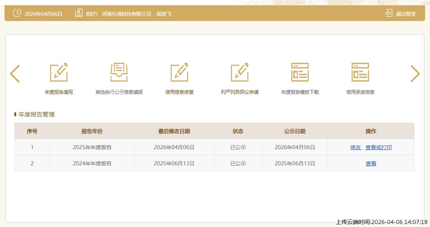This screenshot has width=430, height=227.
Task: Click the clock icon beside the date
Action: (x=17, y=13)
